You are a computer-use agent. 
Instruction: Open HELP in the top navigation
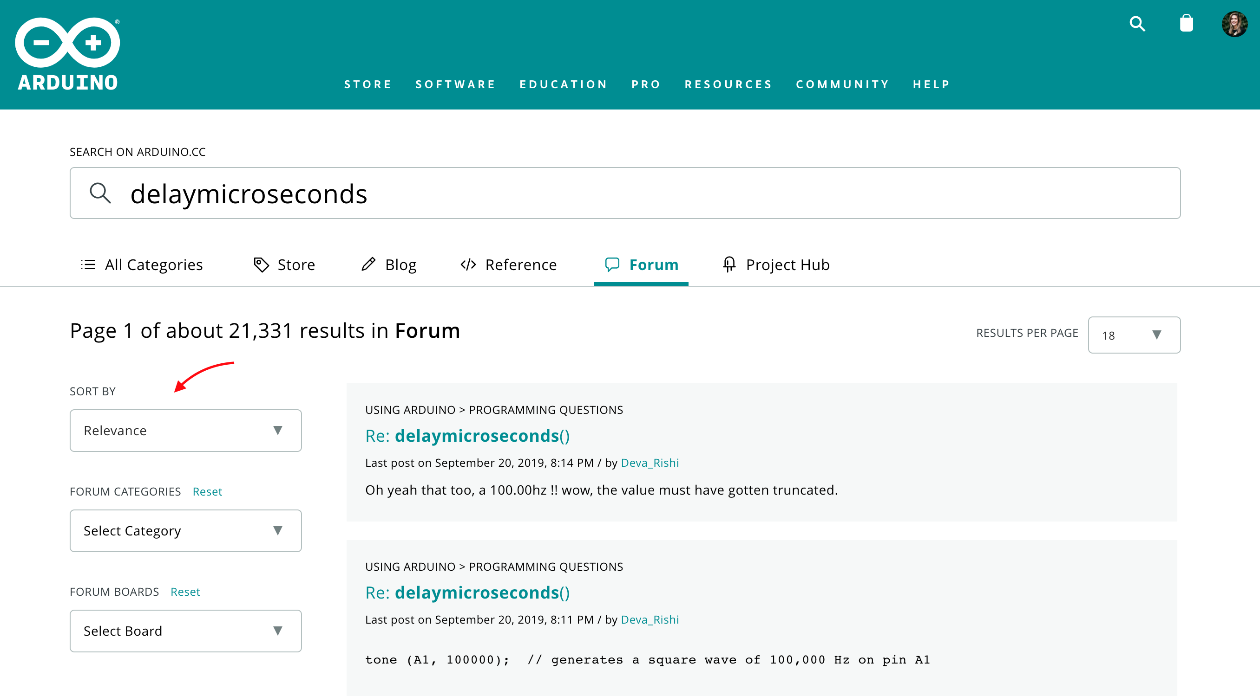pyautogui.click(x=932, y=84)
